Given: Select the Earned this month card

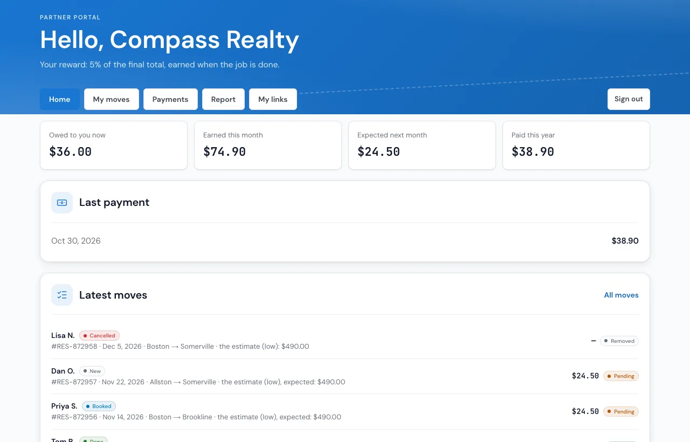Looking at the screenshot, I should click(268, 145).
